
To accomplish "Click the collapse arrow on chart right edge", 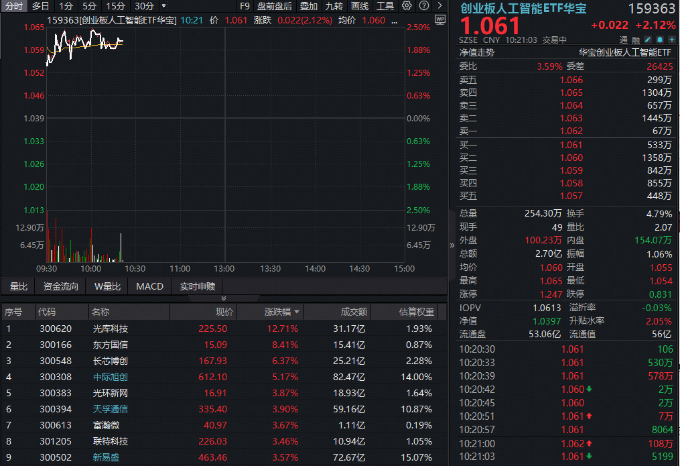I will (x=452, y=245).
